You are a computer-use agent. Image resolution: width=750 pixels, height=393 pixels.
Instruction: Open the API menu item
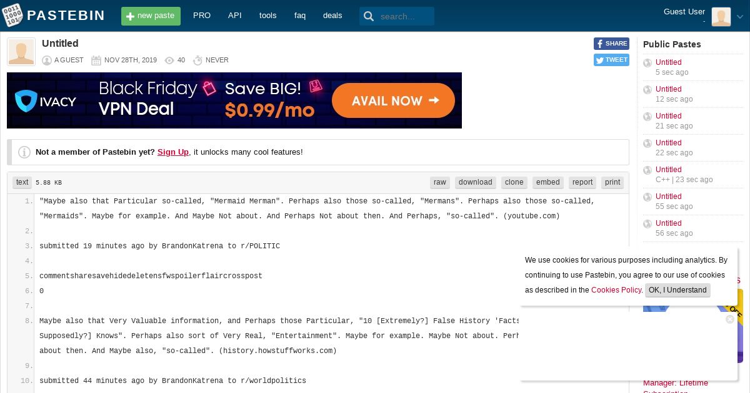point(235,16)
